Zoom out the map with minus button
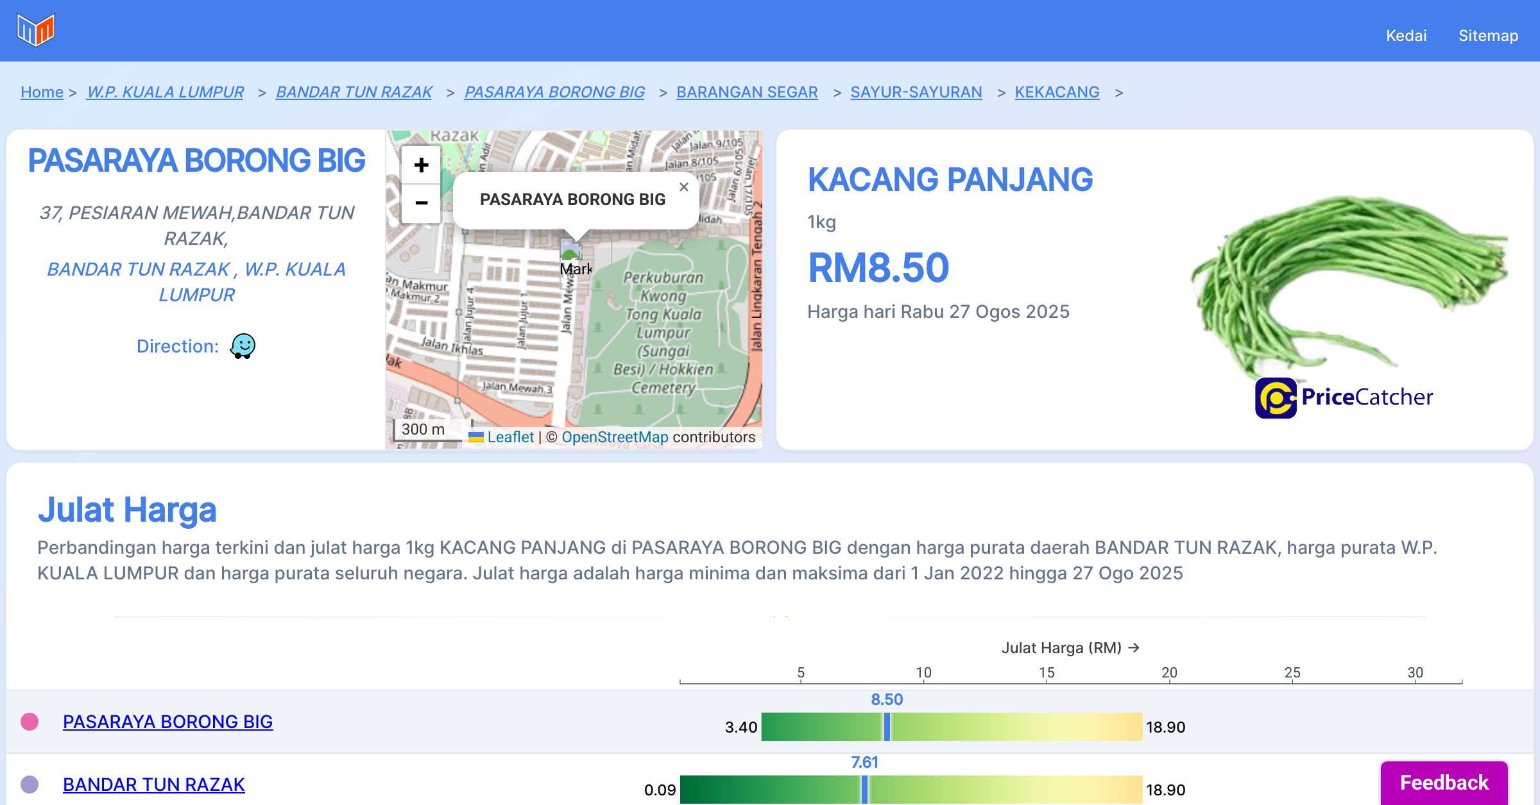 pos(421,204)
